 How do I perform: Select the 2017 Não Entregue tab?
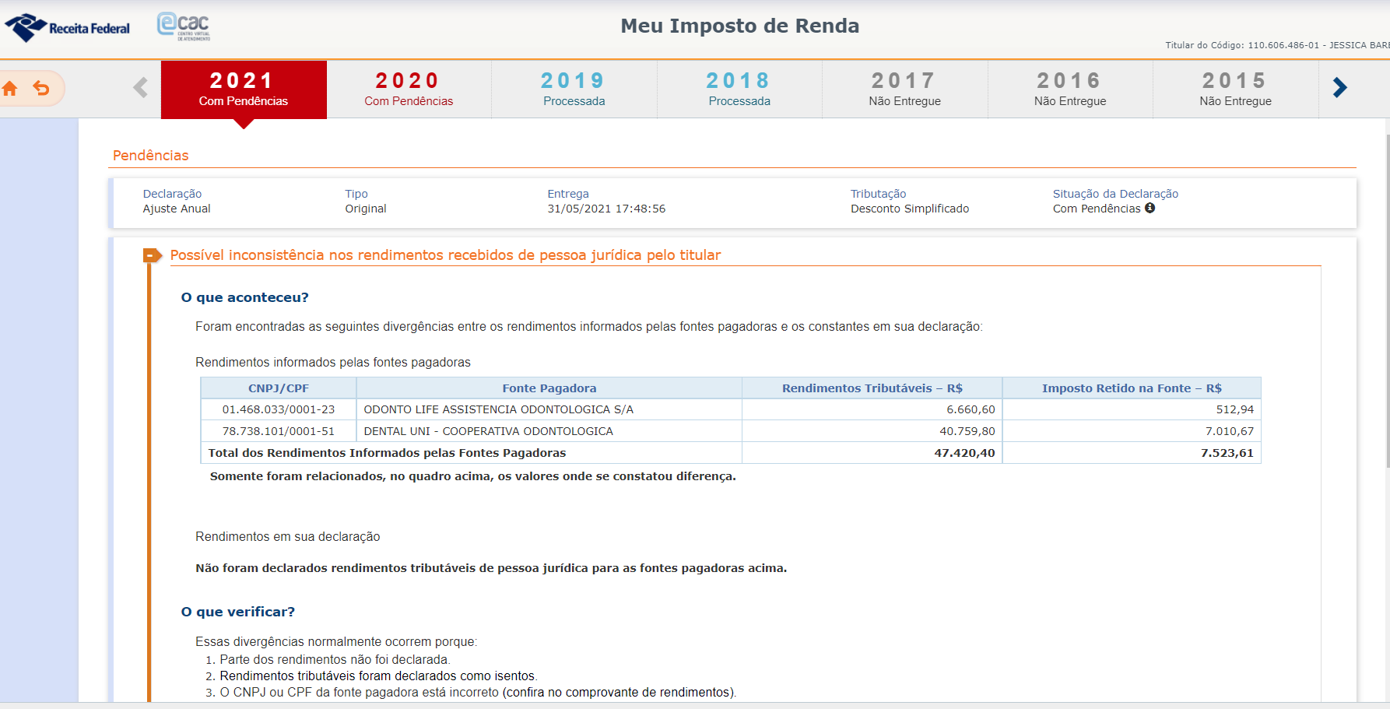coord(904,90)
